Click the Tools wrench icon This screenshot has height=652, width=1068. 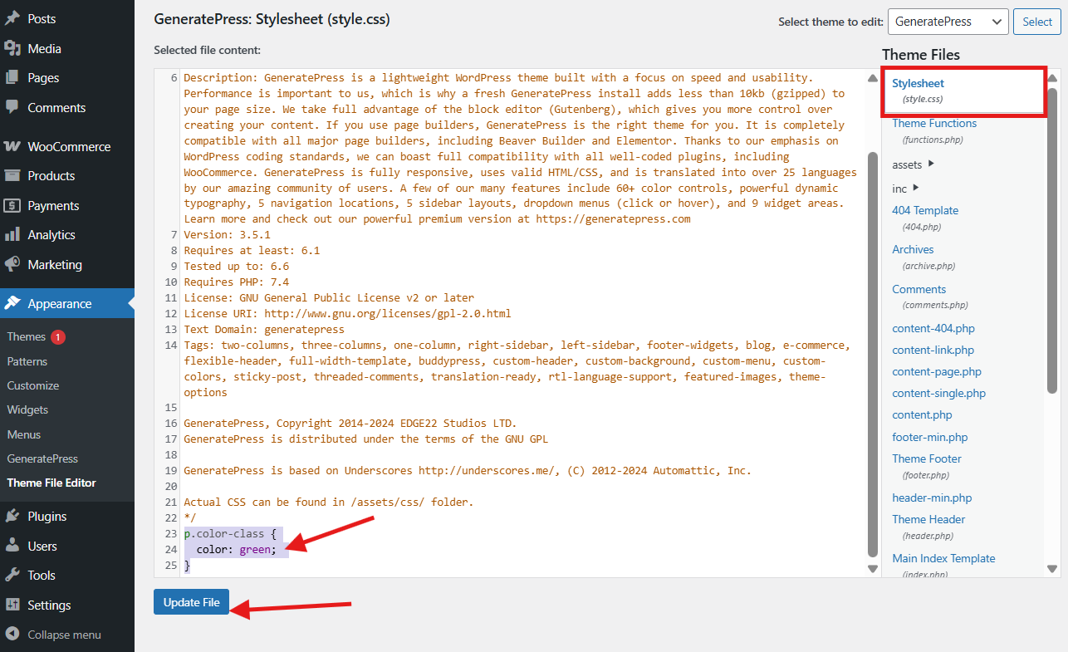coord(12,575)
